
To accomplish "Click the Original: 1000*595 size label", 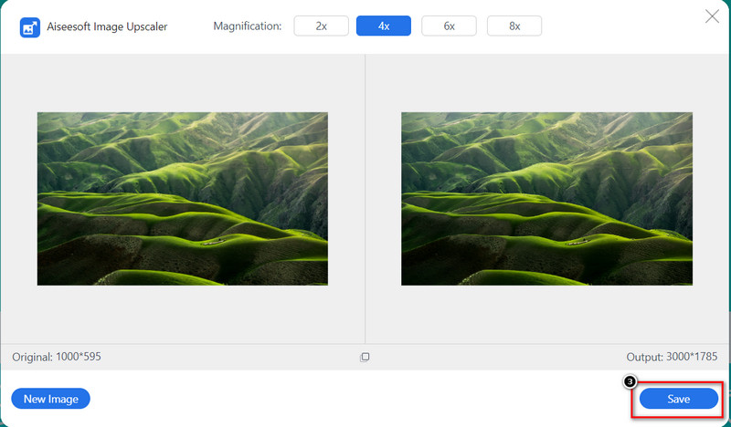I will [x=57, y=357].
